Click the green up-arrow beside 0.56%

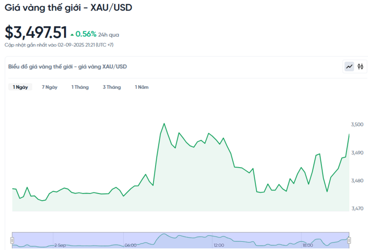72,34
